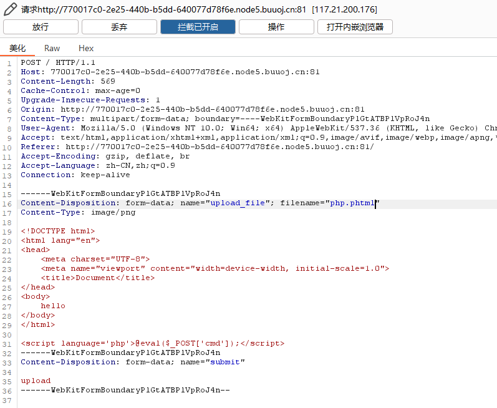Click the final boundary line ending with '--'
The width and height of the screenshot is (497, 408).
pyautogui.click(x=125, y=390)
